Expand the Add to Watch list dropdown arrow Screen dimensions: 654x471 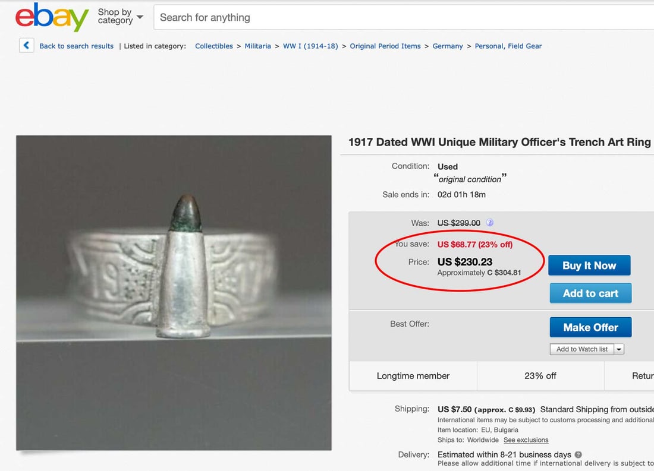[619, 349]
